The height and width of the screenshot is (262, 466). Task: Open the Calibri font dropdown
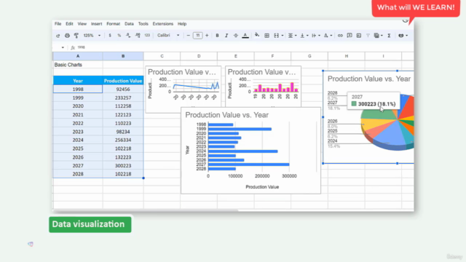(168, 36)
